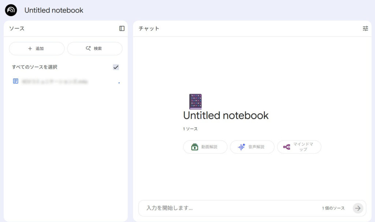Create a マインドマップ mind map
The image size is (375, 222).
[x=299, y=147]
